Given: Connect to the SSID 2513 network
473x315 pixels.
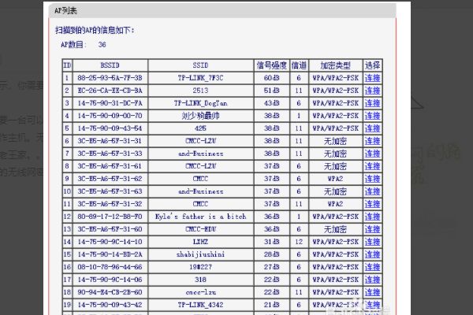Looking at the screenshot, I should coord(373,91).
